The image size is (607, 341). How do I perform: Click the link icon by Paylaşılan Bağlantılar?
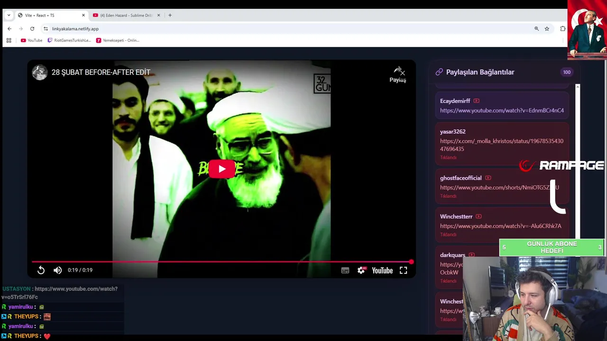click(439, 72)
